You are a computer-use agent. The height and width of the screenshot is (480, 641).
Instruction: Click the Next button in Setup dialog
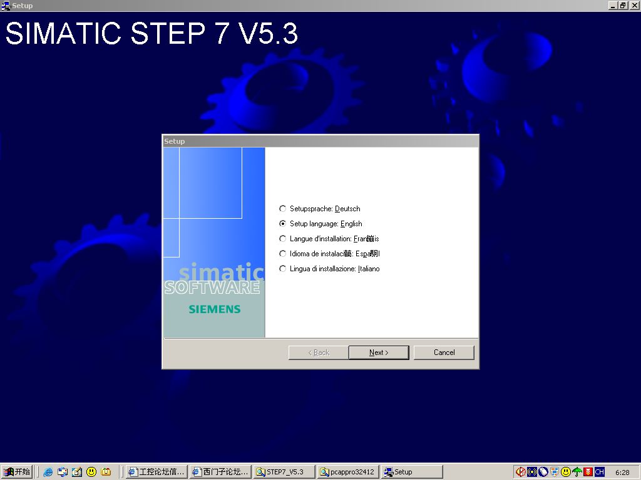coord(379,352)
